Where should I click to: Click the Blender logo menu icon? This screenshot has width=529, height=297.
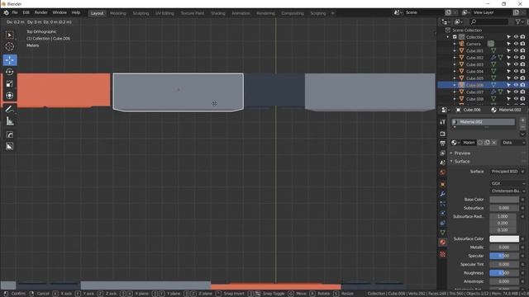[6, 13]
